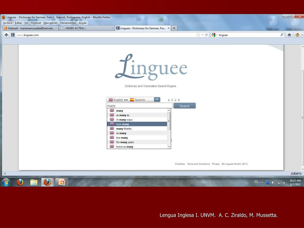Close the add-on bar with the x

point(5,174)
